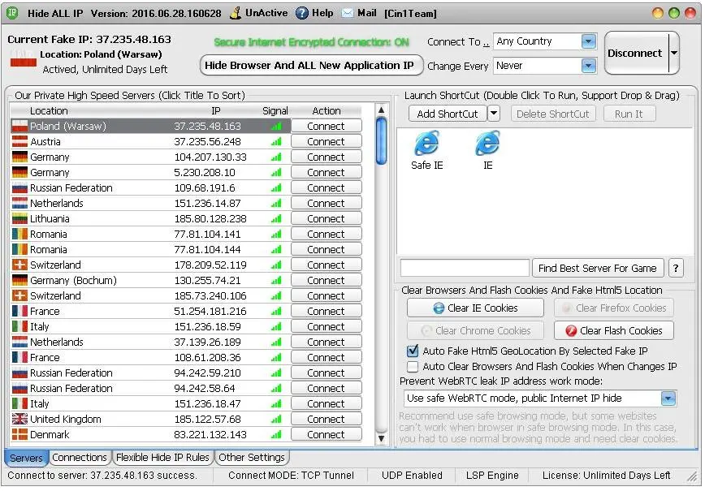Open the Help question mark icon

(x=301, y=13)
